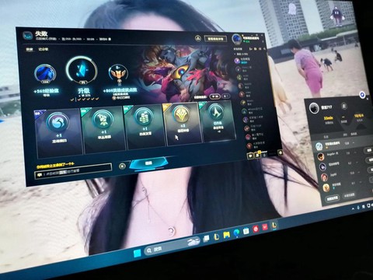Click the outlined button in the top header
Screen dimensions: 373x280
[x=215, y=39]
